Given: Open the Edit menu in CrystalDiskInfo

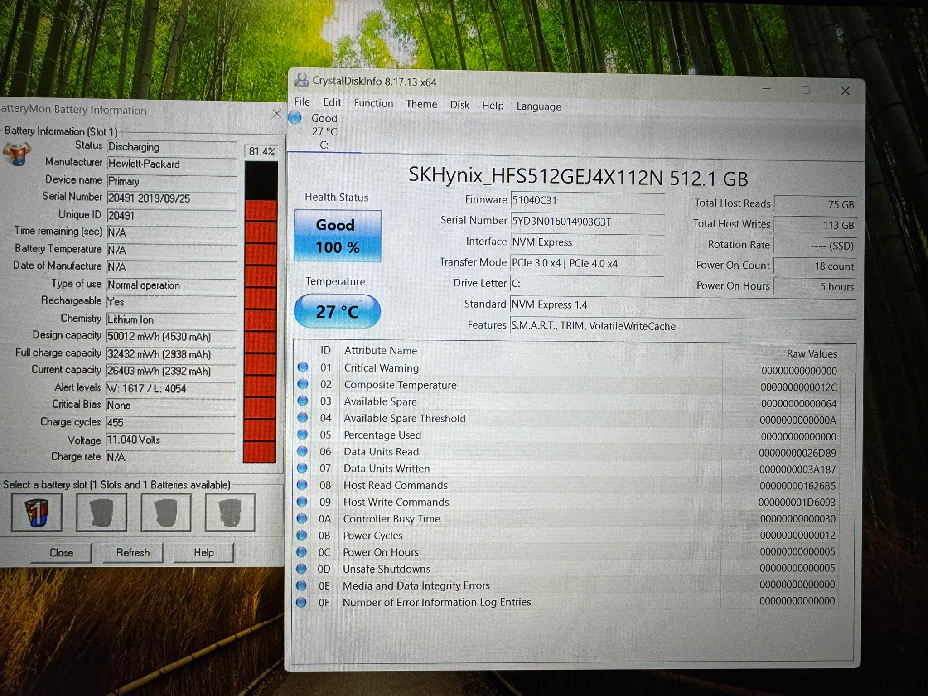Looking at the screenshot, I should point(332,102).
